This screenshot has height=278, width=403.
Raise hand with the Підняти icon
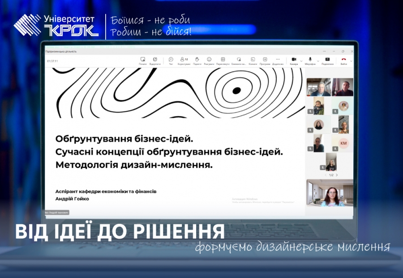[x=197, y=60]
